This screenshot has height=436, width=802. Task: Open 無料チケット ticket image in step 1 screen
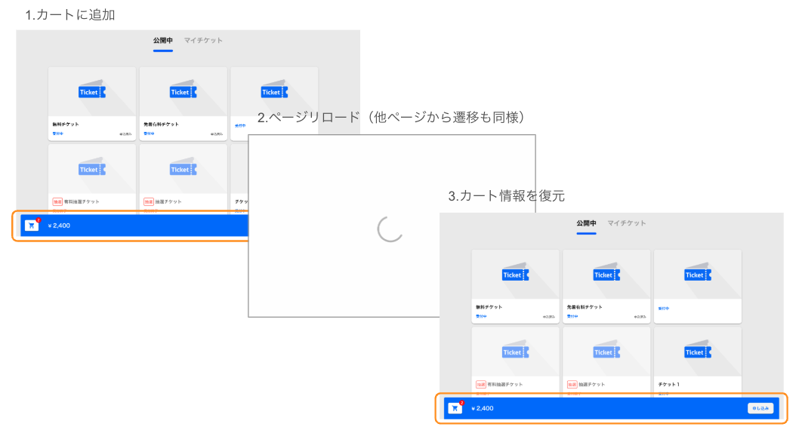(92, 91)
